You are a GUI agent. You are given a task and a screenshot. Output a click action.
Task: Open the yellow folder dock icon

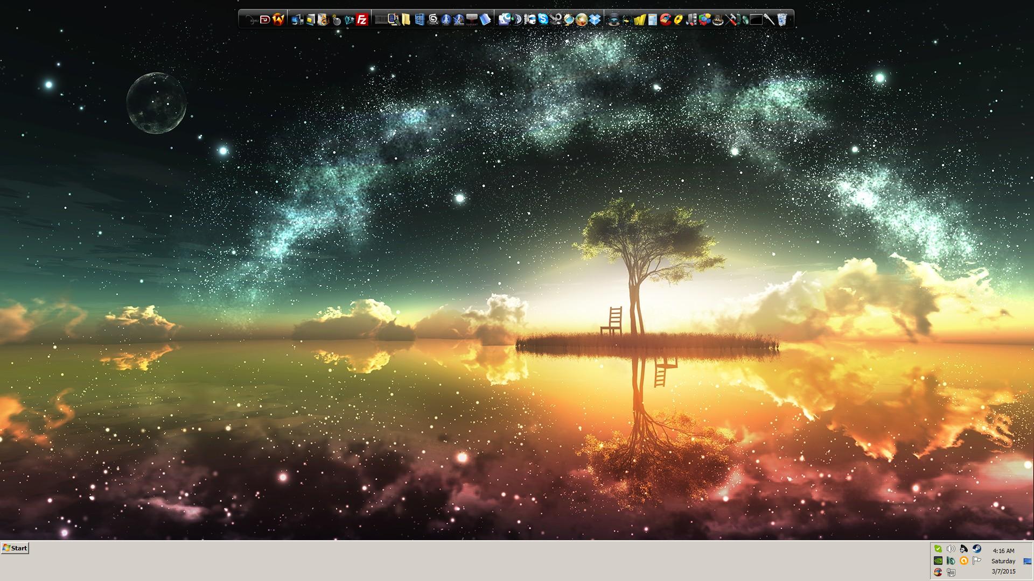tap(406, 20)
